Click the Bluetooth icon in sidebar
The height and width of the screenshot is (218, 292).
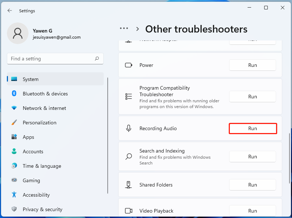pos(14,93)
